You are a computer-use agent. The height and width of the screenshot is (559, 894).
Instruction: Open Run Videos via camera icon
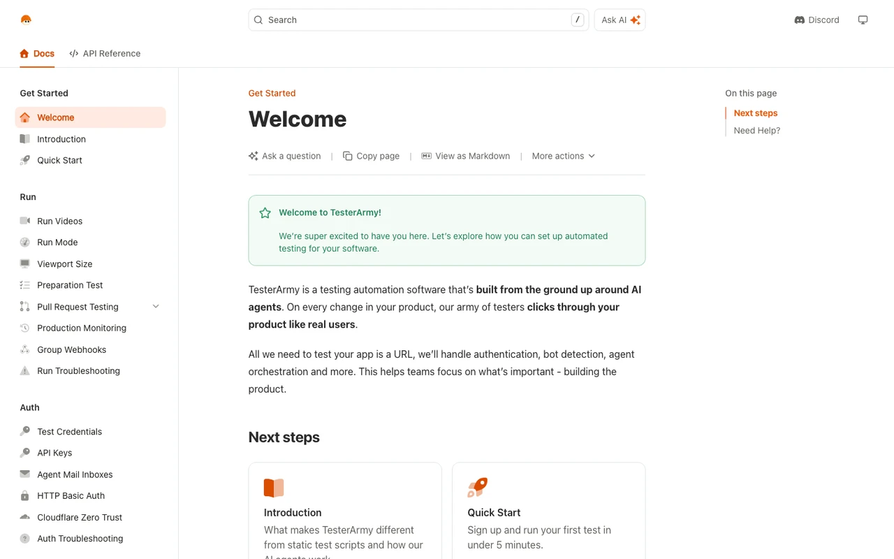tap(25, 221)
